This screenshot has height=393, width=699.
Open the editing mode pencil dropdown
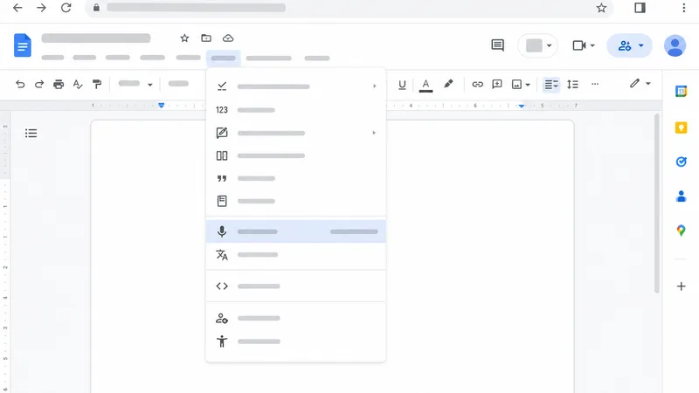click(640, 84)
